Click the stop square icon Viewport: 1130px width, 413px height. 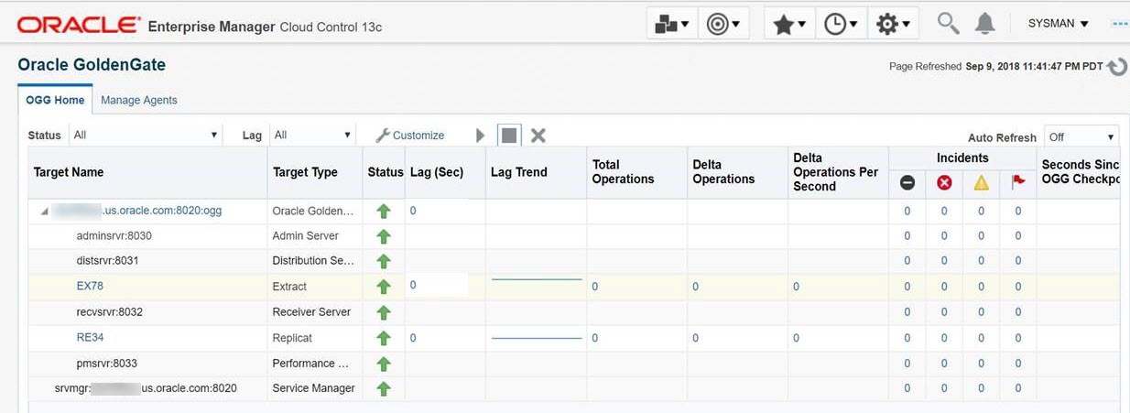pos(509,136)
